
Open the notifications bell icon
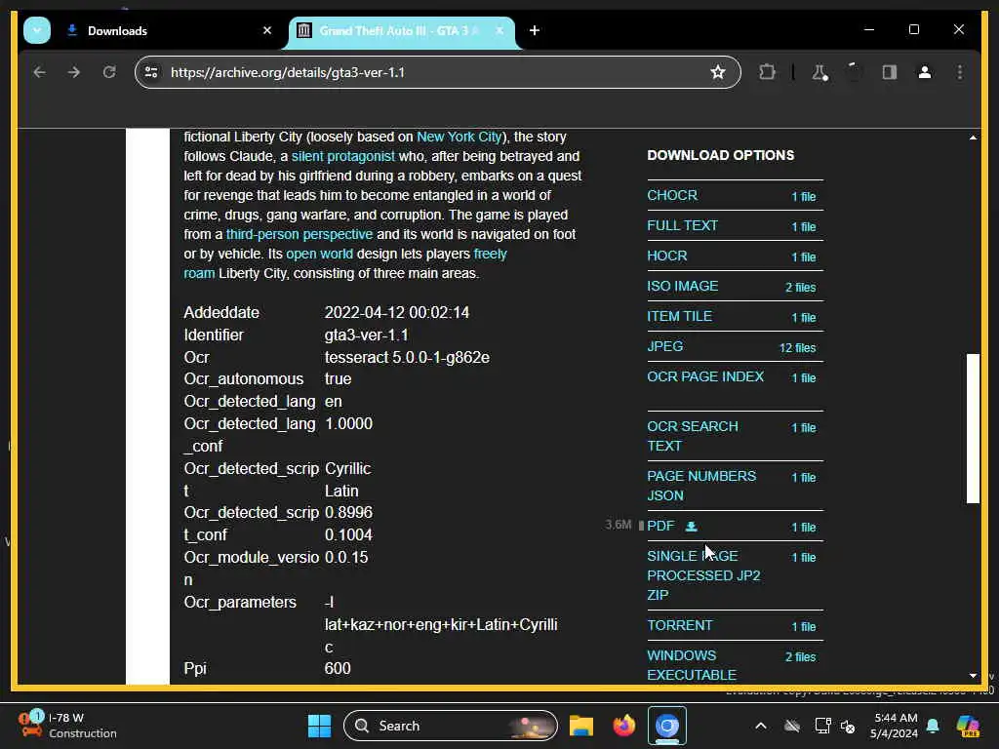tap(933, 726)
